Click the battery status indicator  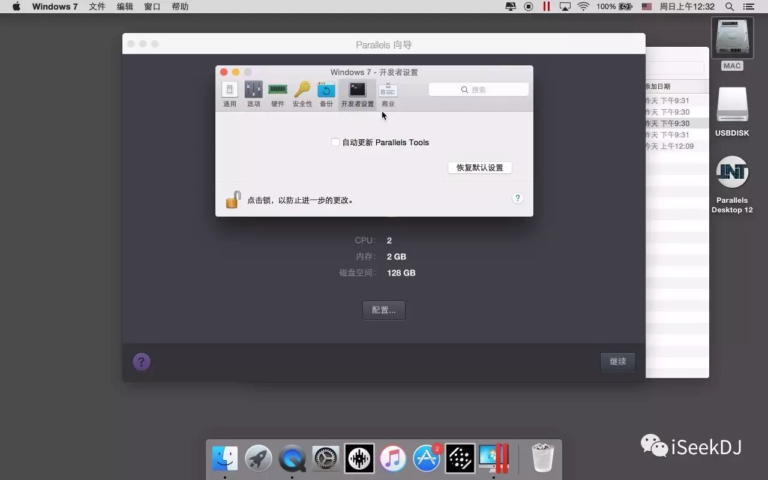pyautogui.click(x=615, y=7)
